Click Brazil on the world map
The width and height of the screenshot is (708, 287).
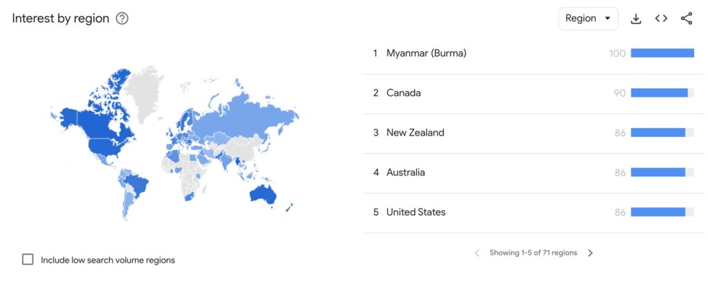tap(136, 185)
